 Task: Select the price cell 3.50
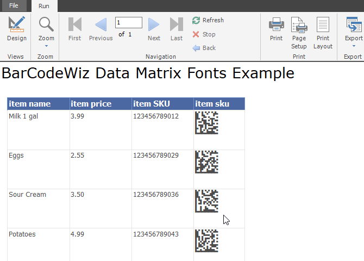[x=101, y=208]
